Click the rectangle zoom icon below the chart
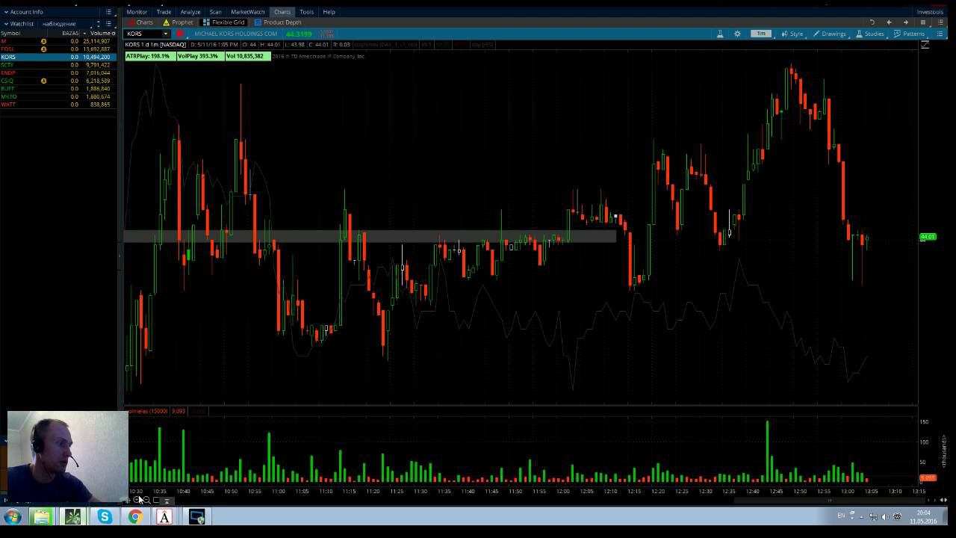Screen dimensions: 956x538 tap(156, 500)
